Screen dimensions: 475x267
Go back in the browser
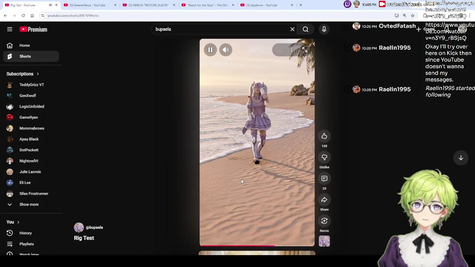5,16
